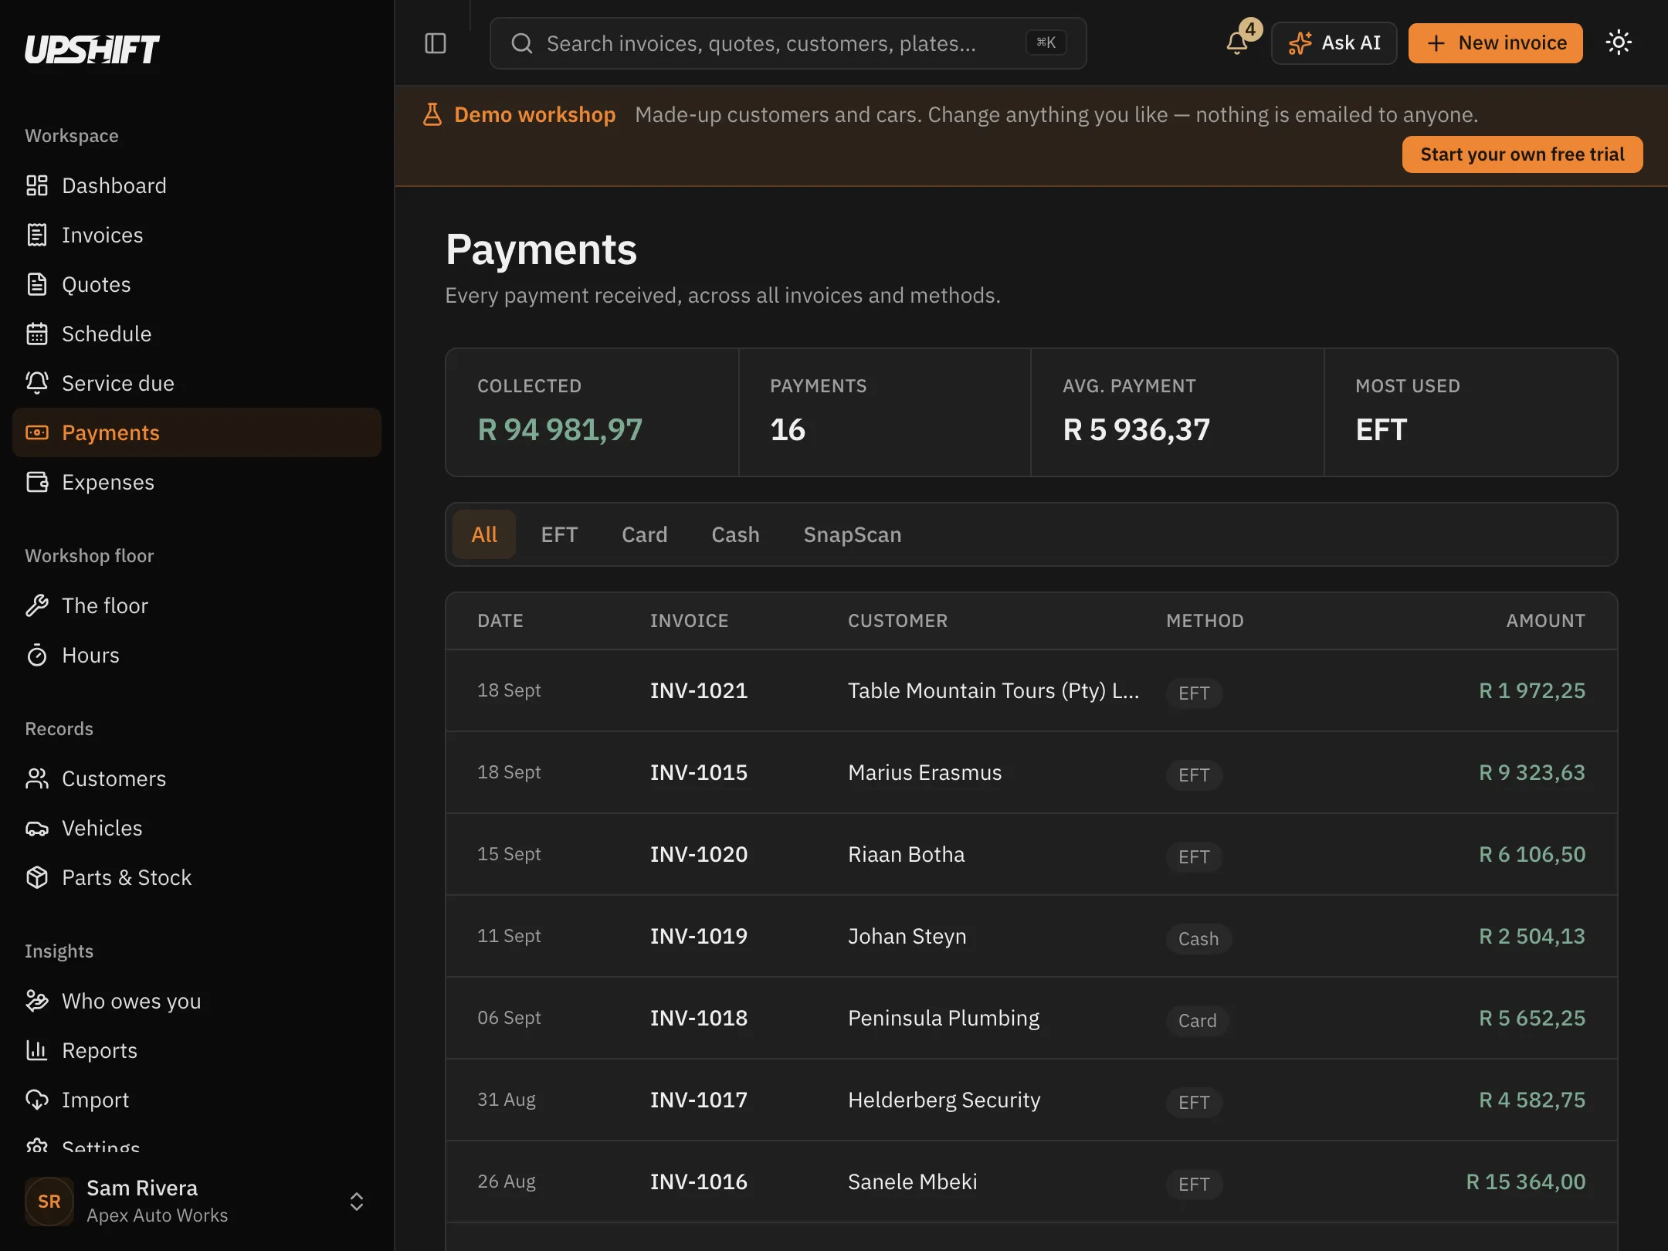Go to Who owes you page
Screen dimensions: 1668x1251
197,1001
